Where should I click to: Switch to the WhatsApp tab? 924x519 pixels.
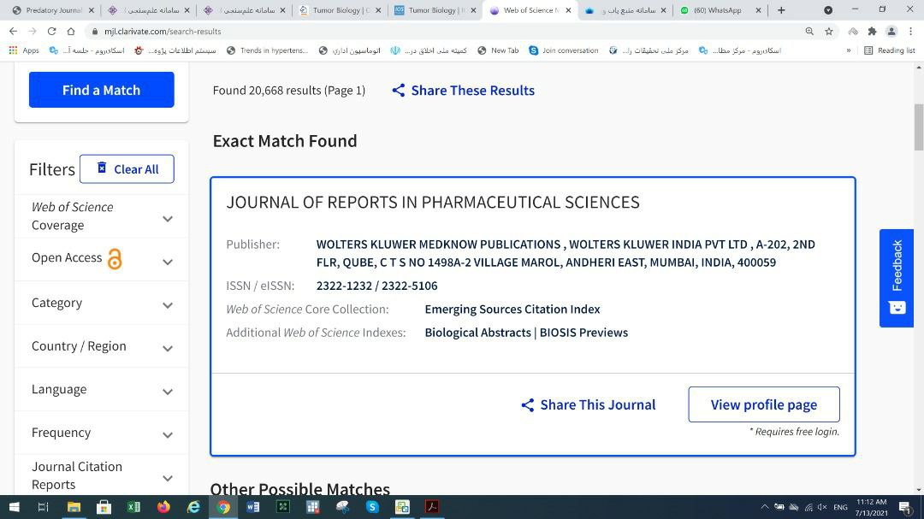point(721,10)
